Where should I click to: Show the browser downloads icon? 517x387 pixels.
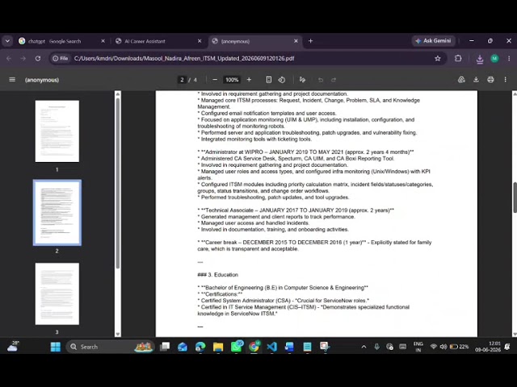coord(480,59)
